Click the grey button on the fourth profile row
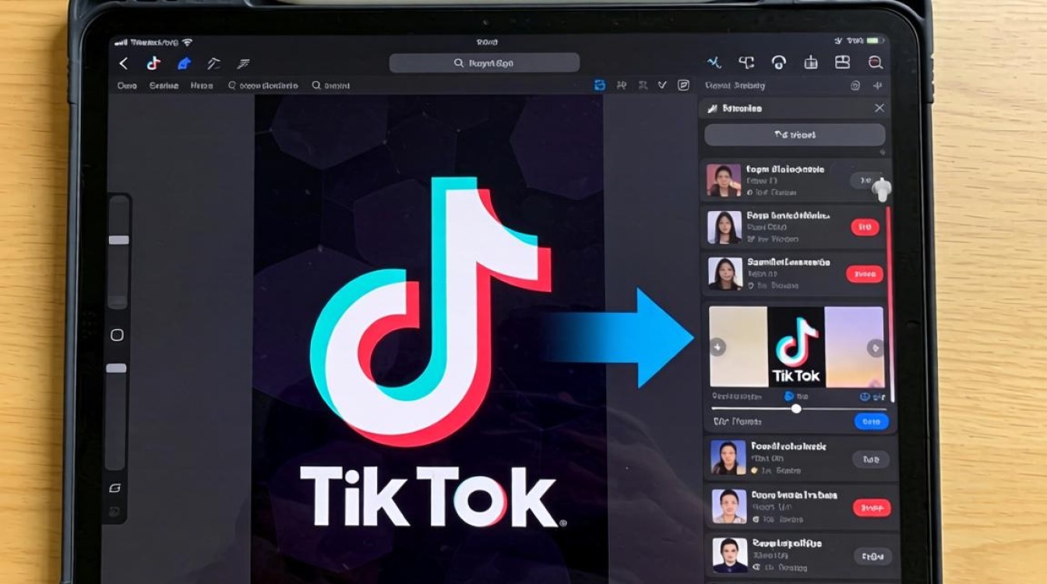The image size is (1047, 584). (x=871, y=459)
